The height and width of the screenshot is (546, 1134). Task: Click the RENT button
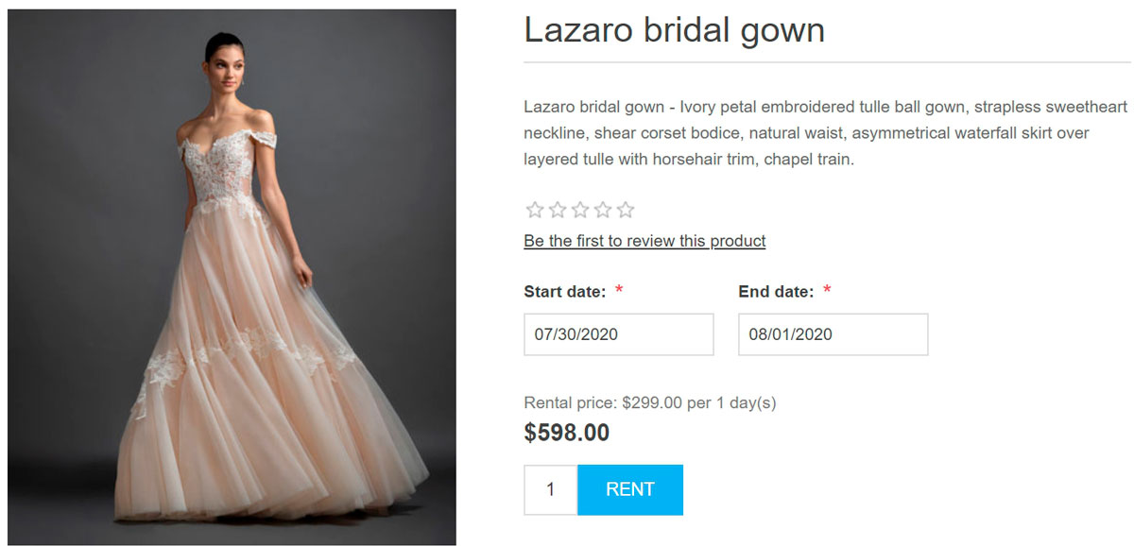630,488
